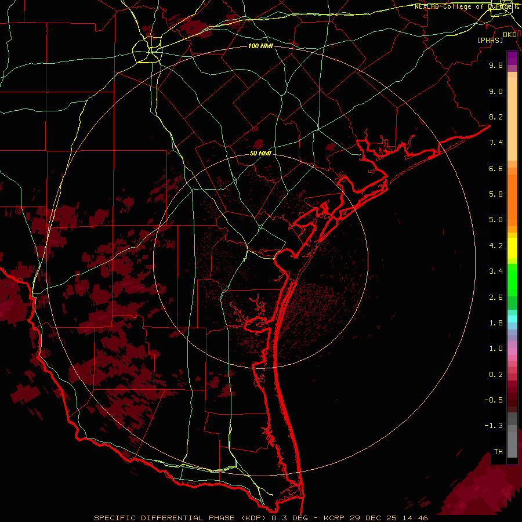
Task: Select the 1.8 value on the color scale
Action: 496,323
